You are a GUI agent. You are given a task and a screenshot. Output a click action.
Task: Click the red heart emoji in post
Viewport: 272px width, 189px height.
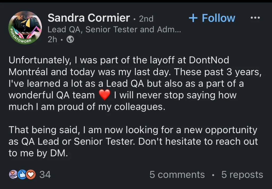click(104, 95)
